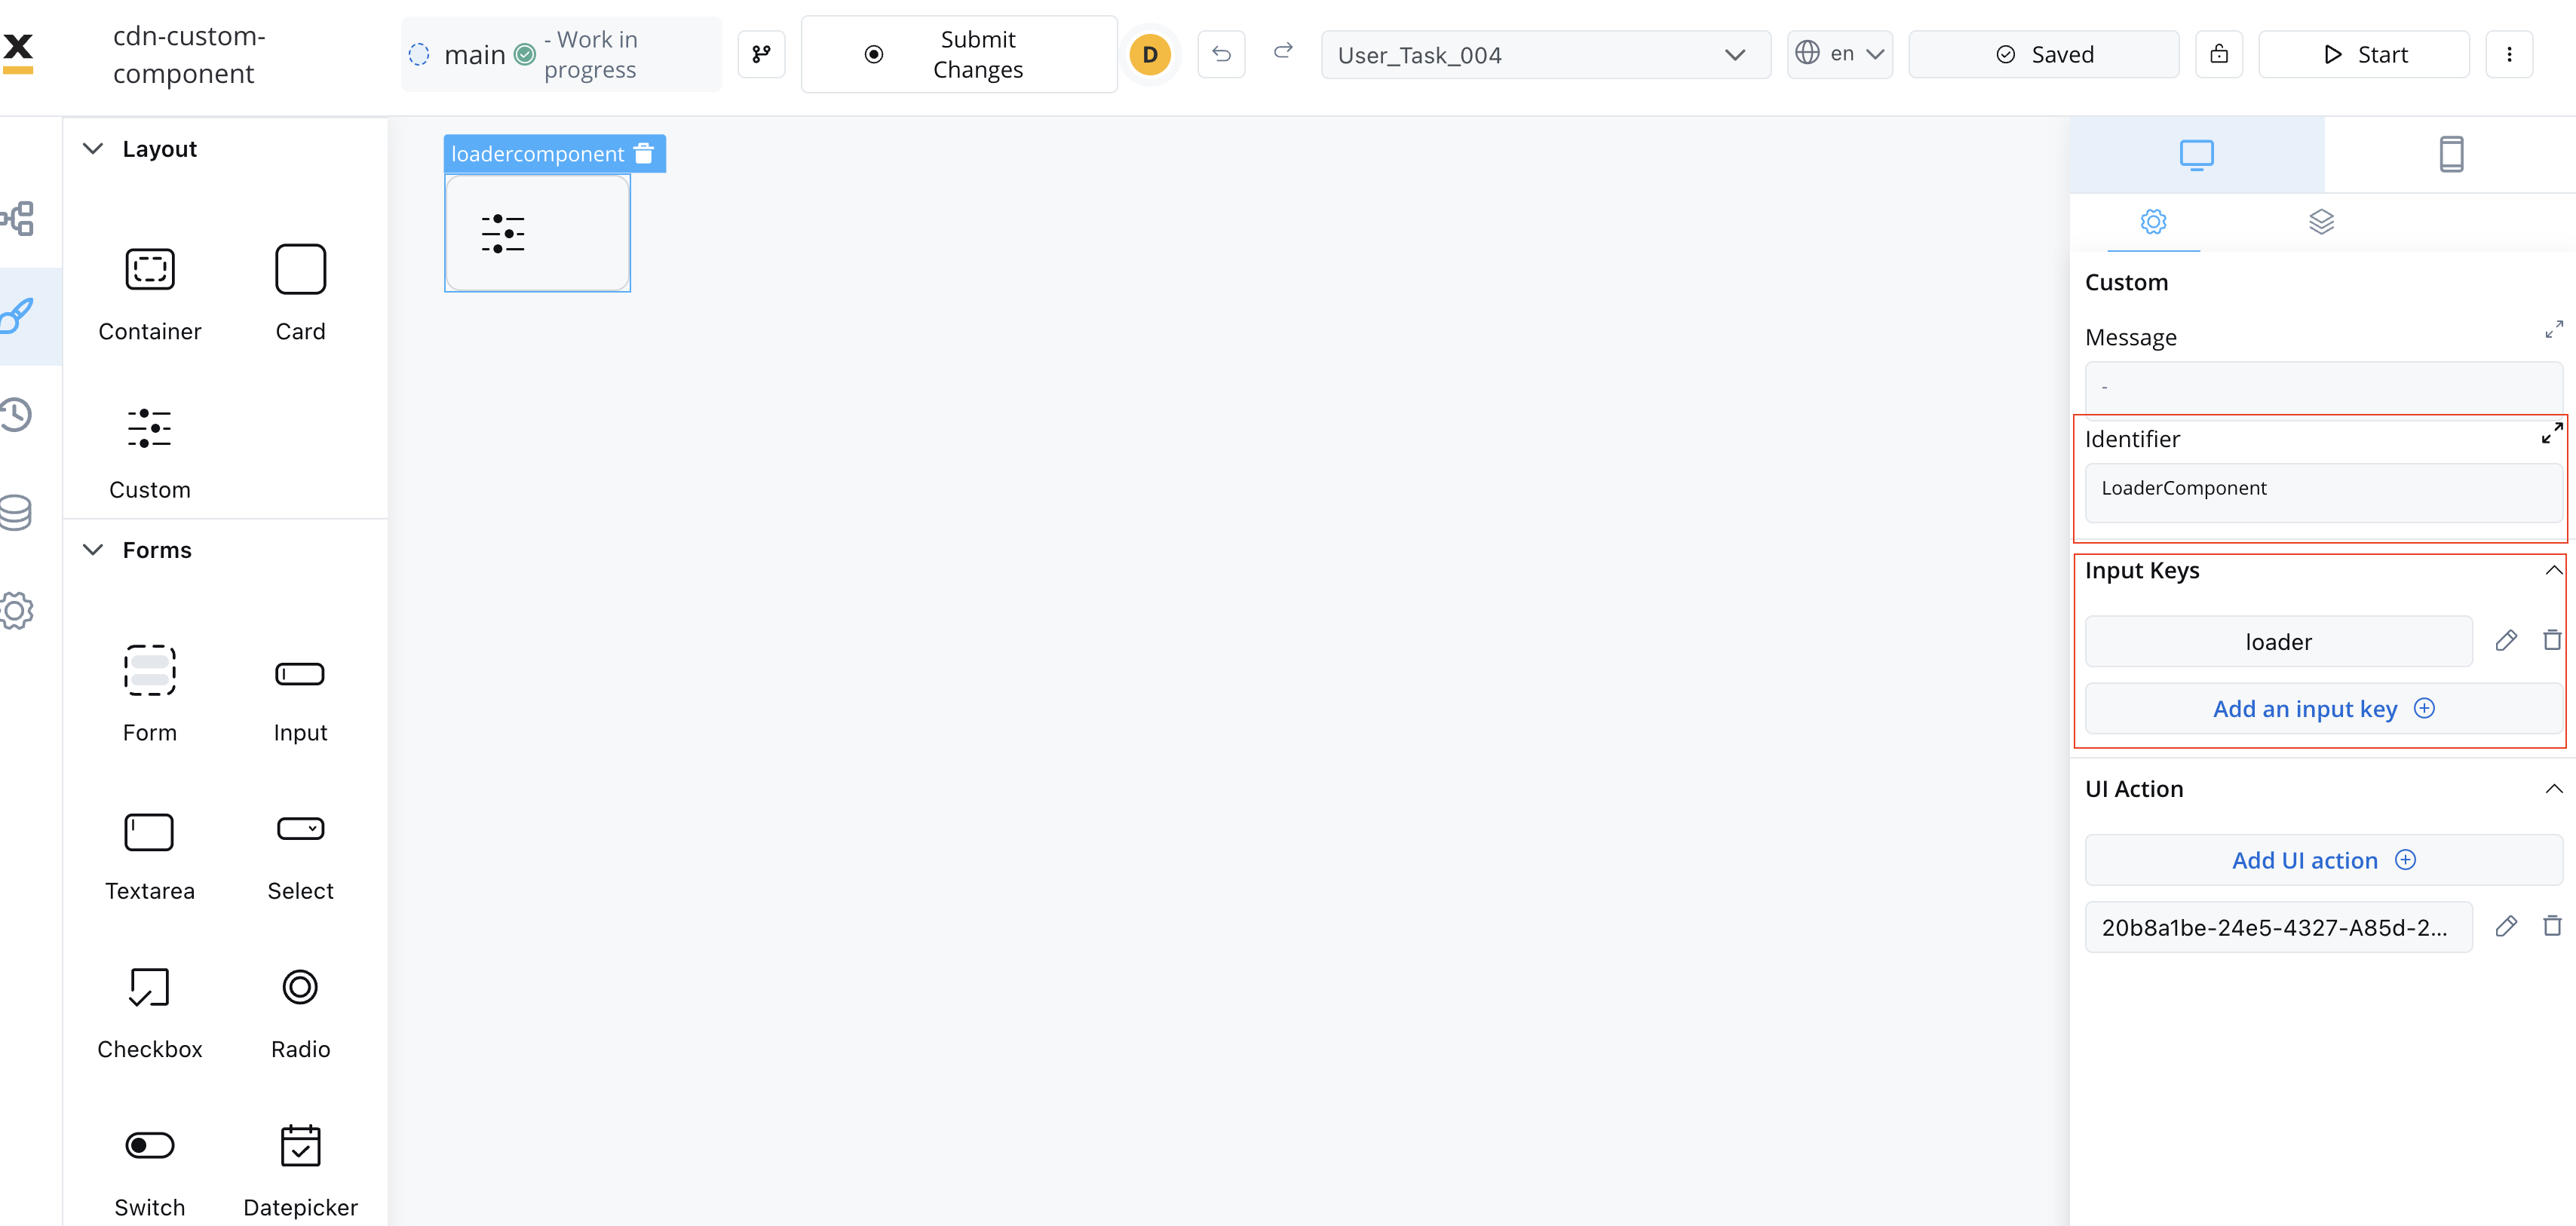Click Submit Changes button

tap(959, 54)
